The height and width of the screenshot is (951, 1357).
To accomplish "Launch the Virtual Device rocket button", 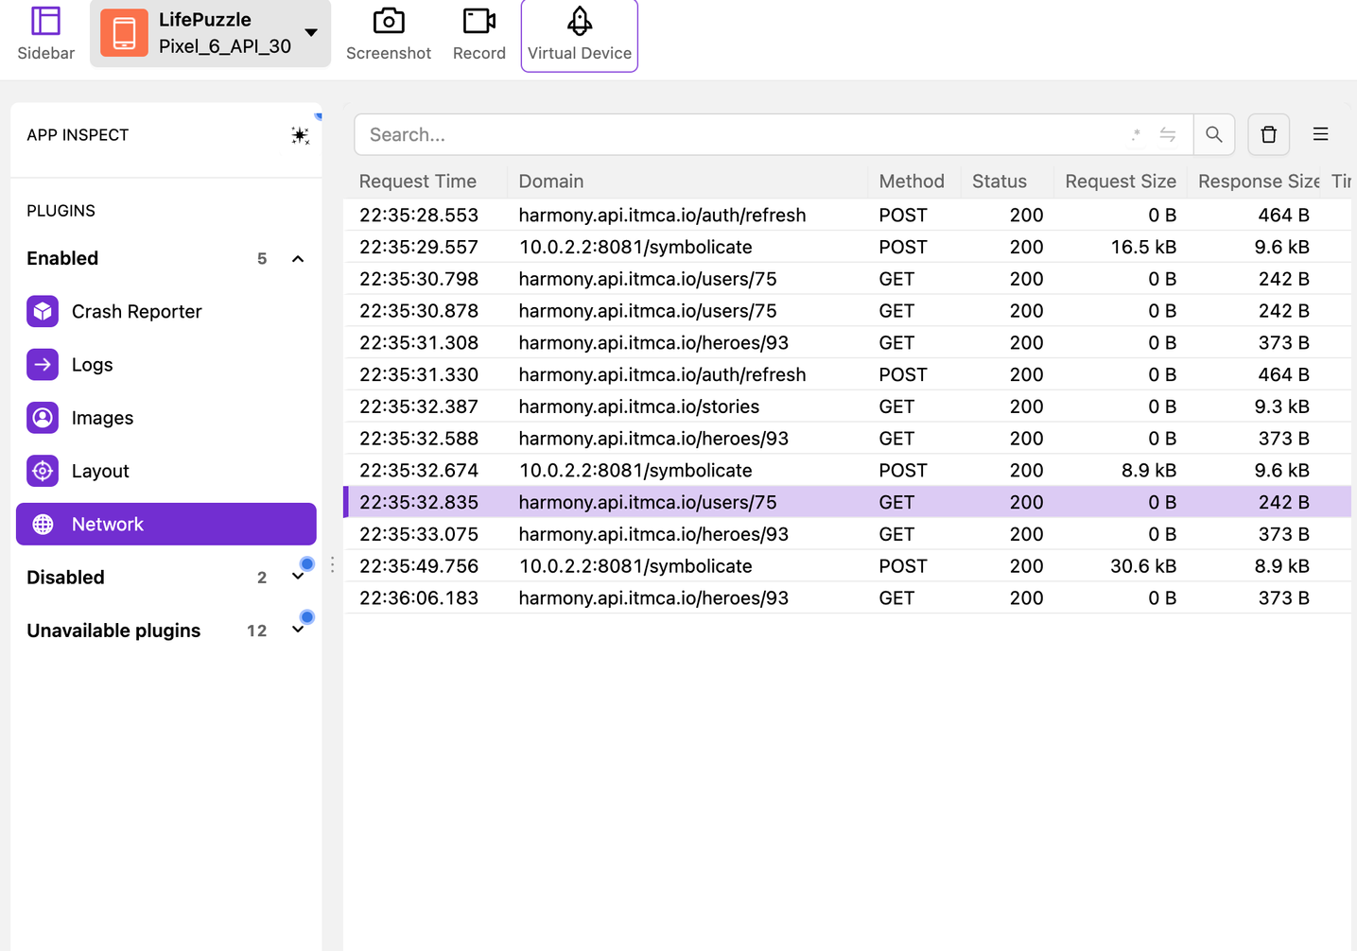I will 580,35.
